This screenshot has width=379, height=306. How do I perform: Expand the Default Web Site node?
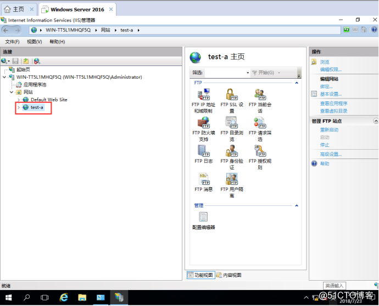click(x=19, y=100)
